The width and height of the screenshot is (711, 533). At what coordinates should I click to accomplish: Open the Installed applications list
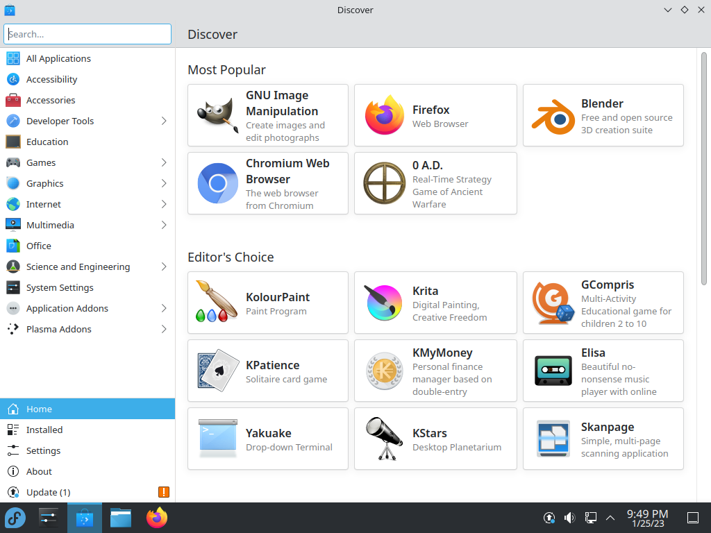[87, 430]
